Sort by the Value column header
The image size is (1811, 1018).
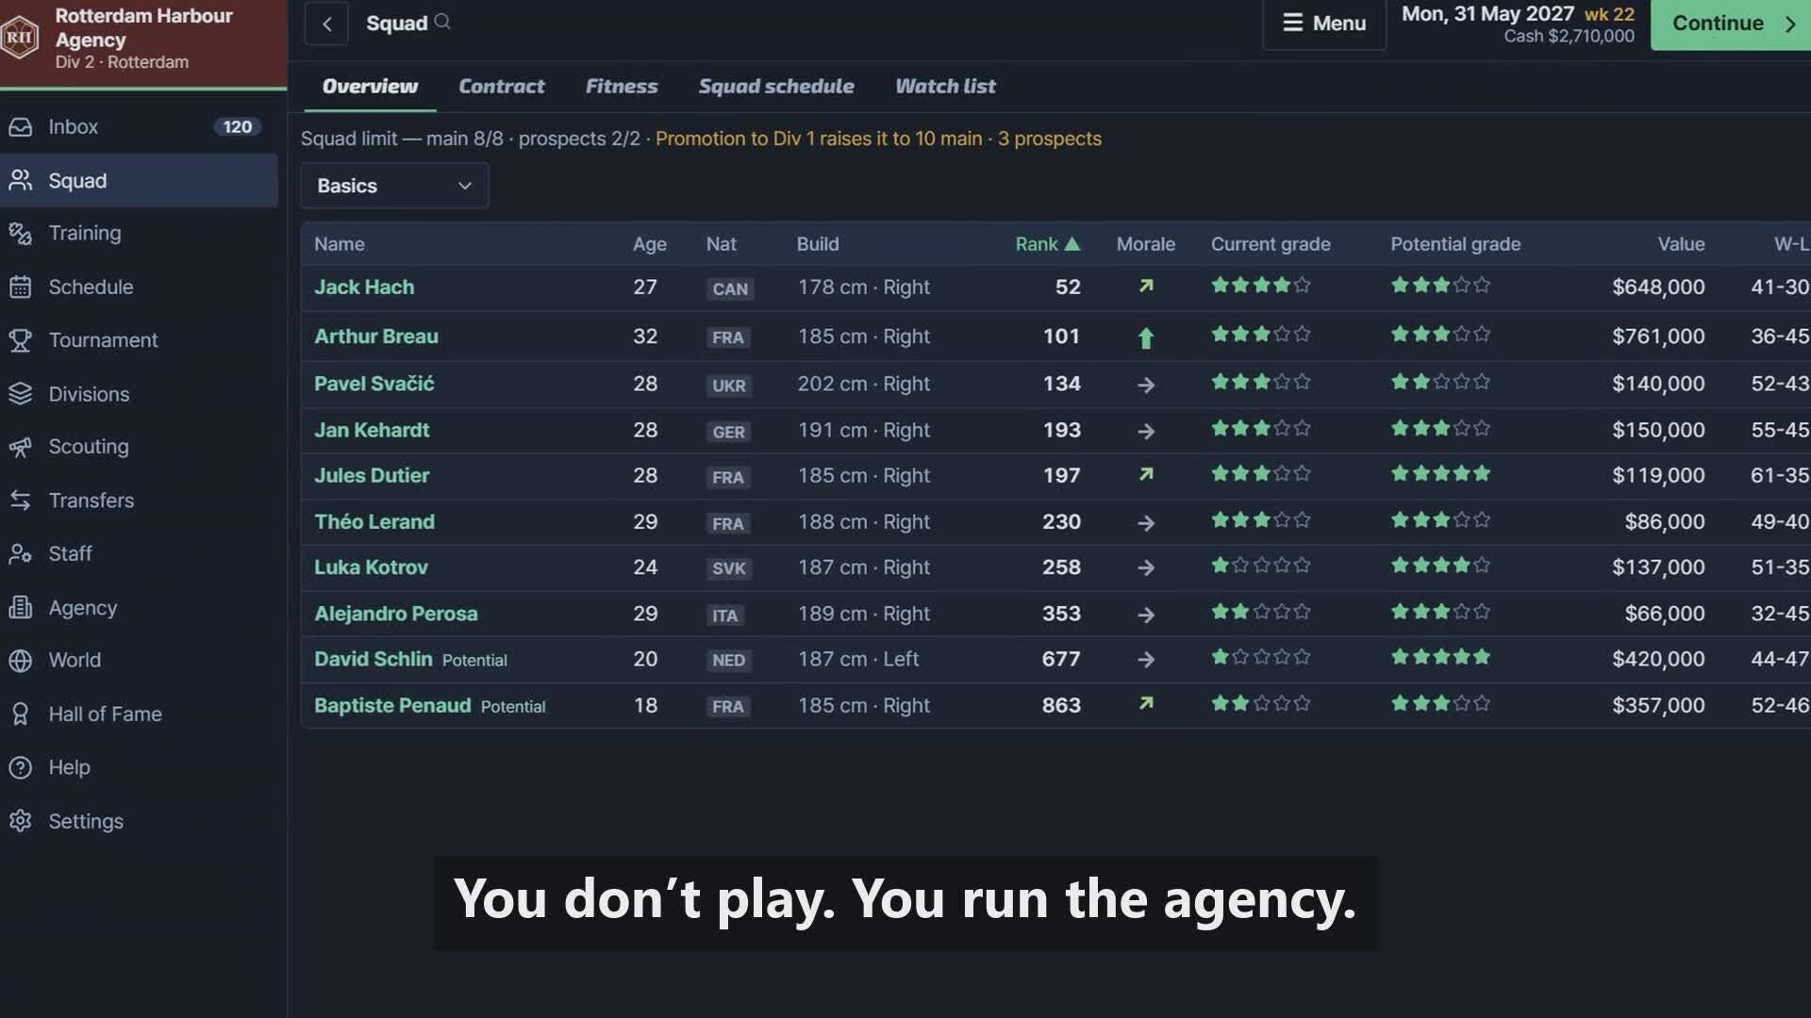tap(1681, 244)
